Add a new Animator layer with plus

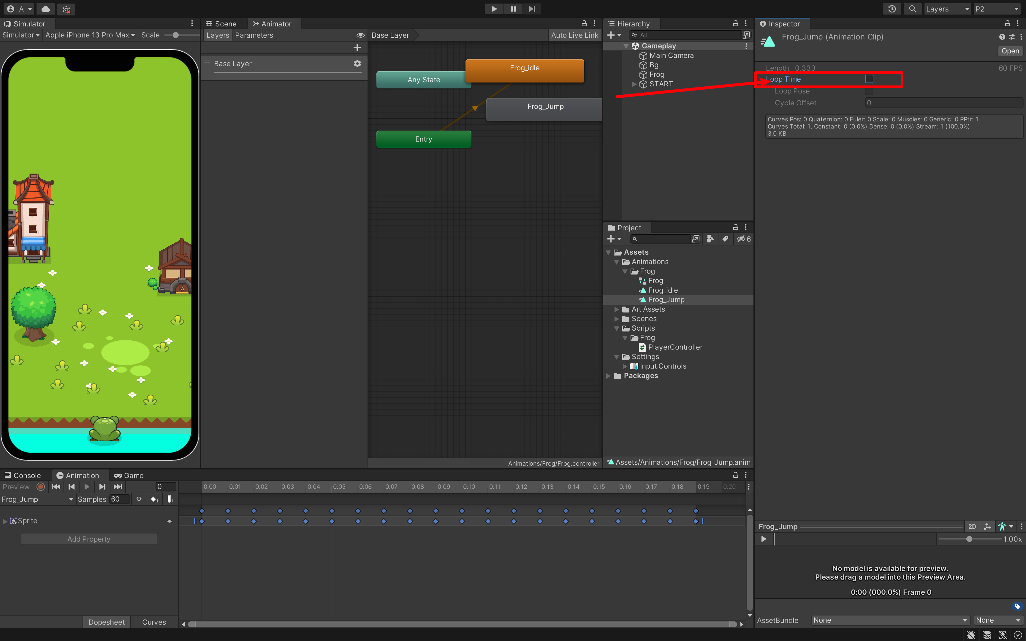[357, 47]
